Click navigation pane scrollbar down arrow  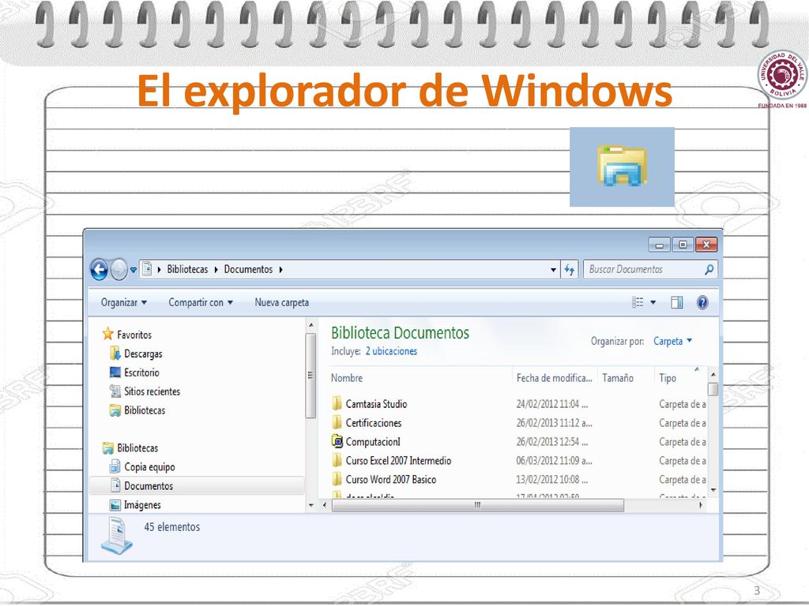pos(310,506)
